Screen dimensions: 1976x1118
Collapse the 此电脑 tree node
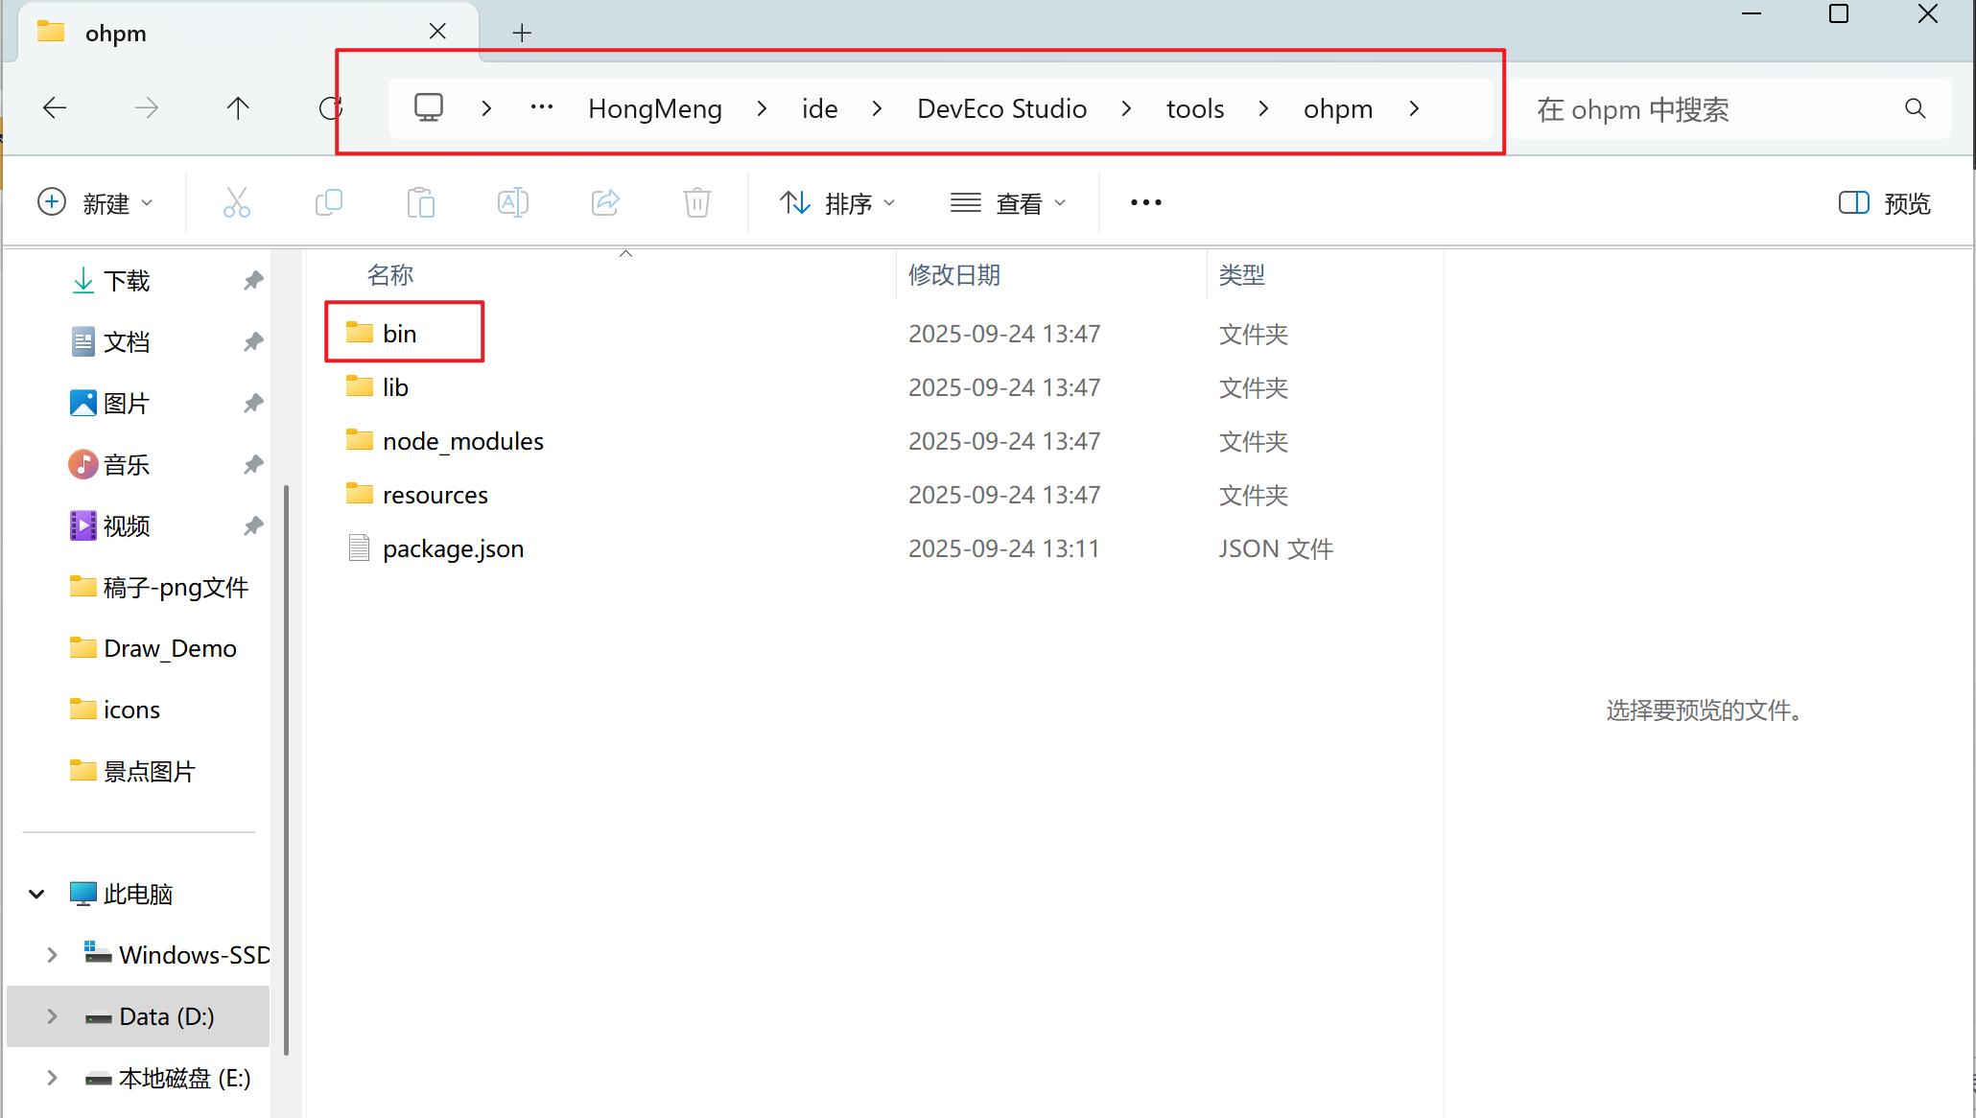point(36,894)
